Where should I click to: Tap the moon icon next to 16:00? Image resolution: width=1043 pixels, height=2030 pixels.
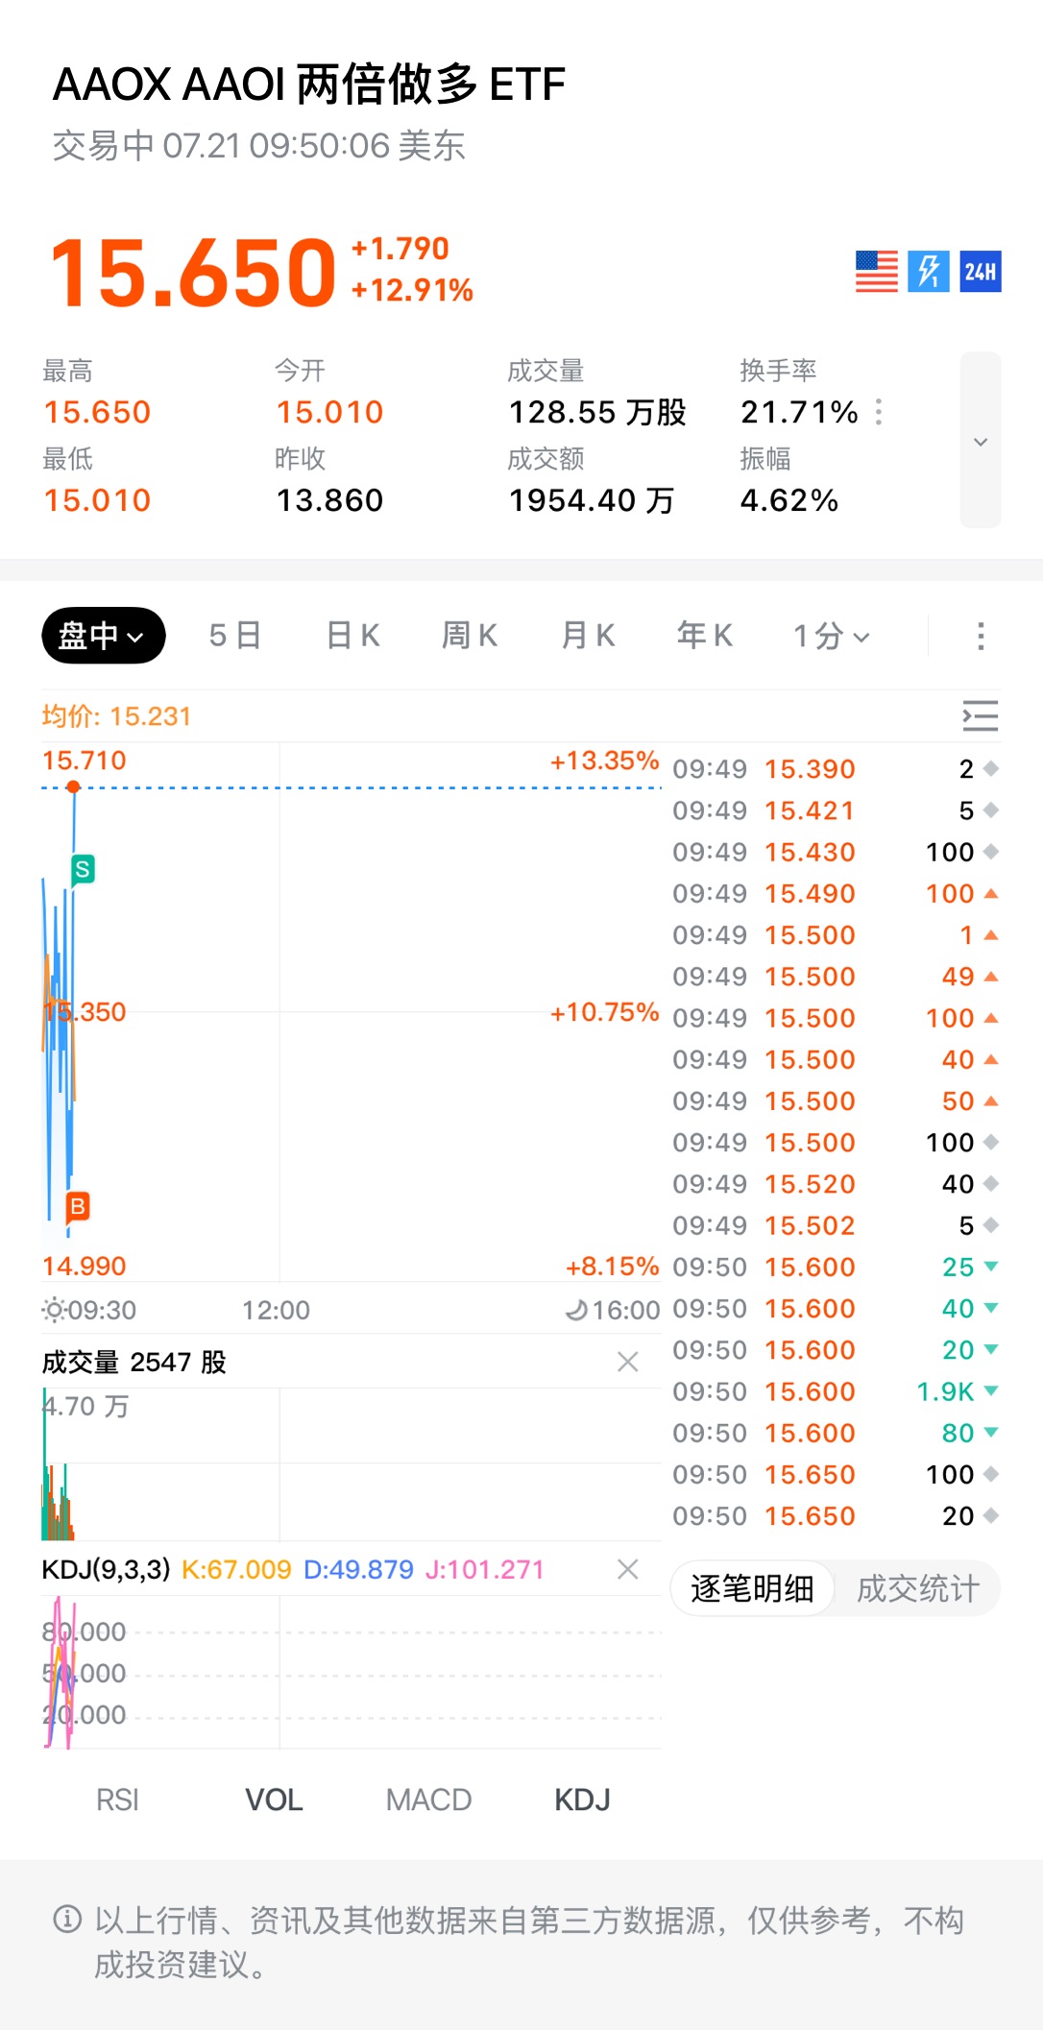tap(576, 1310)
